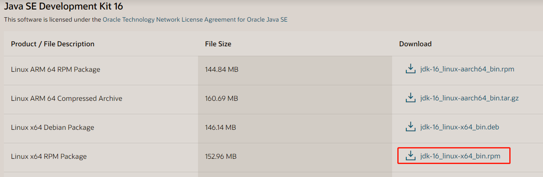The image size is (543, 177).
Task: Click download icon for aarch64 tar.gz archive
Action: [410, 98]
